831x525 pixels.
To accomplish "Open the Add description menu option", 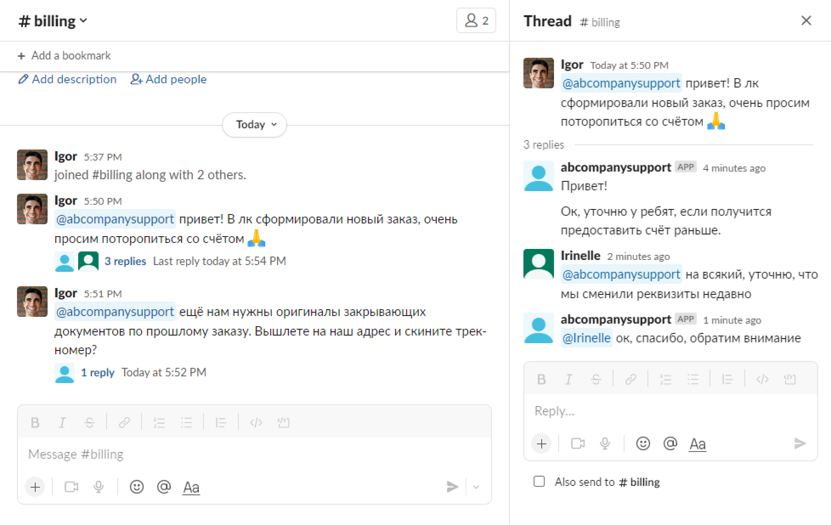I will coord(68,79).
